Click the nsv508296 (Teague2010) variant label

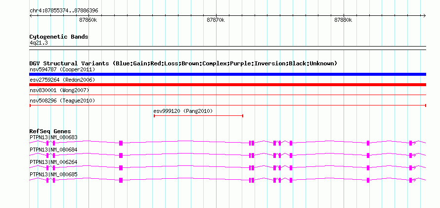coord(62,101)
